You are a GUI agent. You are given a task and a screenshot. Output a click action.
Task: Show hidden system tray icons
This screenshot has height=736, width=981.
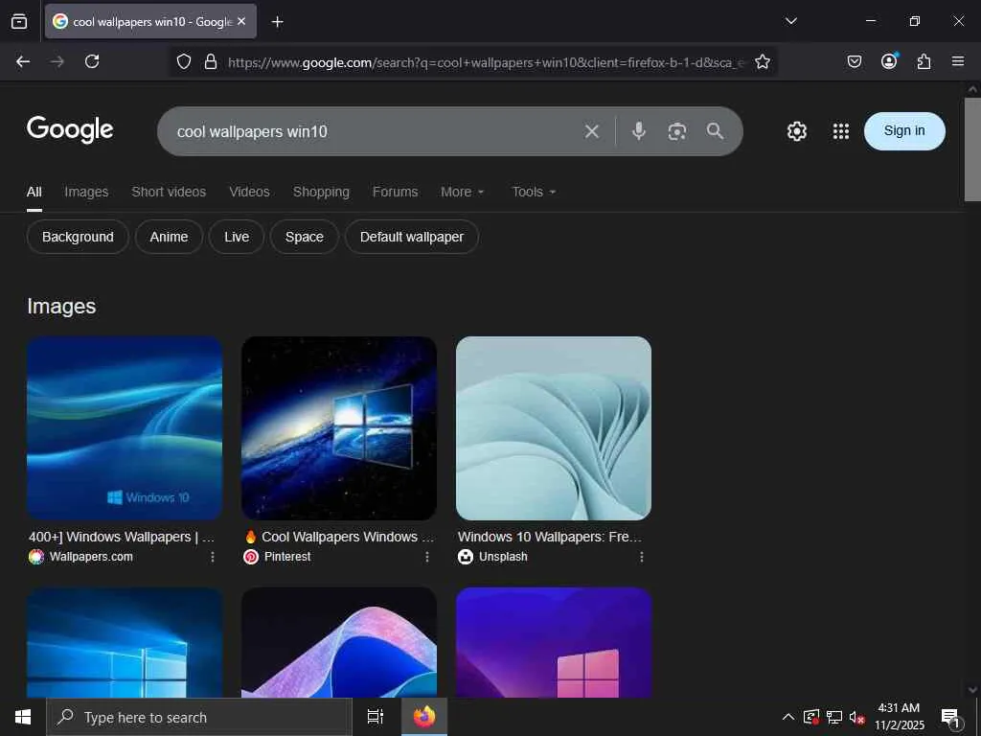[x=788, y=717]
